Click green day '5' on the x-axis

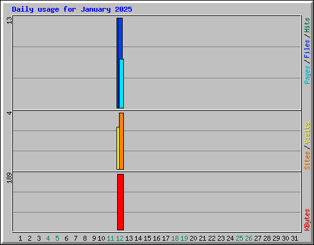click(x=57, y=238)
